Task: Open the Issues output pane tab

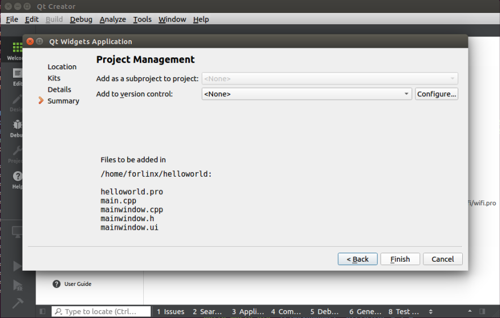Action: point(170,311)
